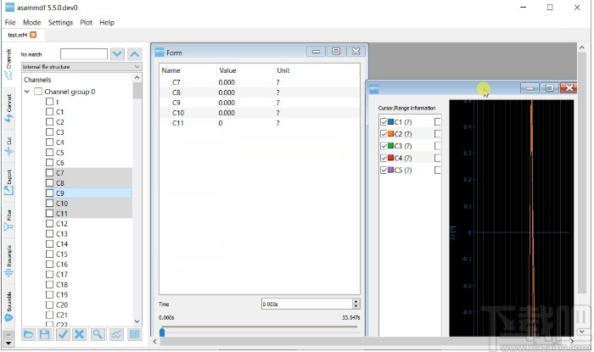Click the C4 red color swatch
Screen dimensions: 594x352
click(390, 158)
